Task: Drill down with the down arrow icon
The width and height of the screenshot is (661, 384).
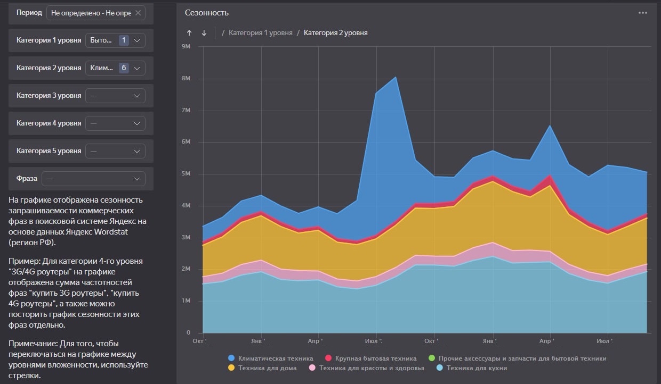Action: coord(204,33)
